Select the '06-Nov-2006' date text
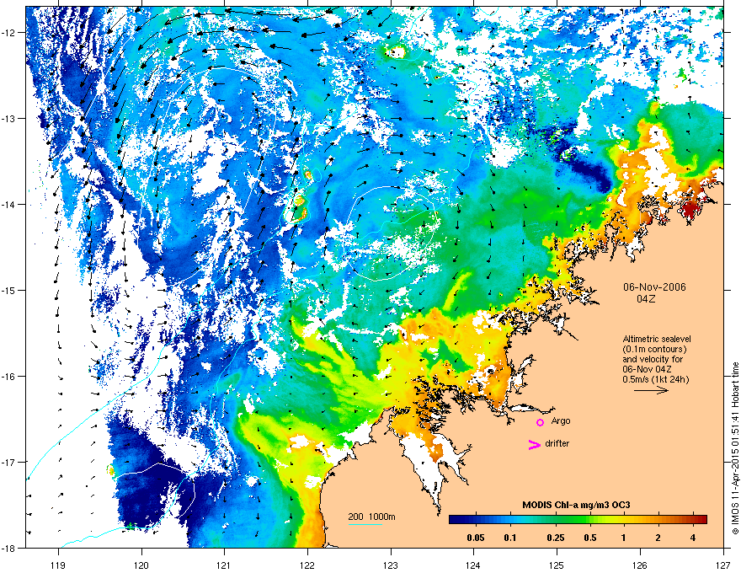Image resolution: width=741 pixels, height=573 pixels. click(654, 287)
